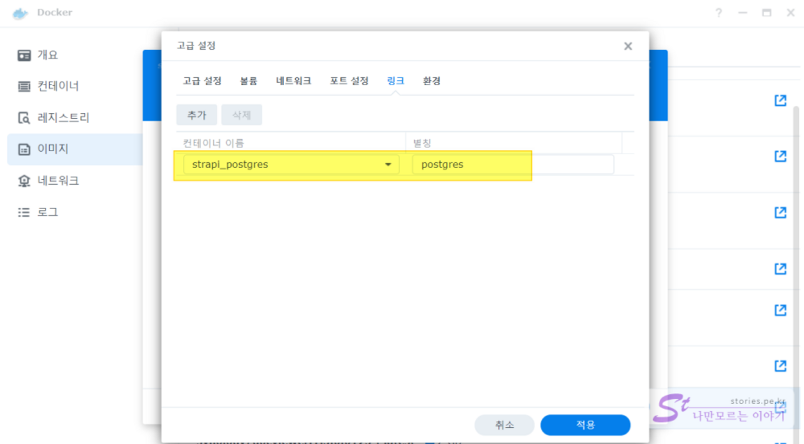Click the 추가 add button

196,115
